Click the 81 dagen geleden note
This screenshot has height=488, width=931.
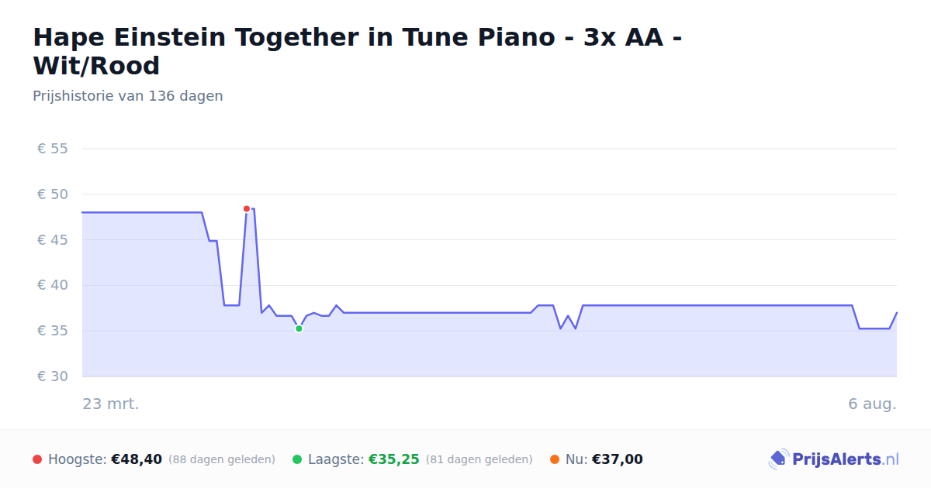tap(479, 459)
